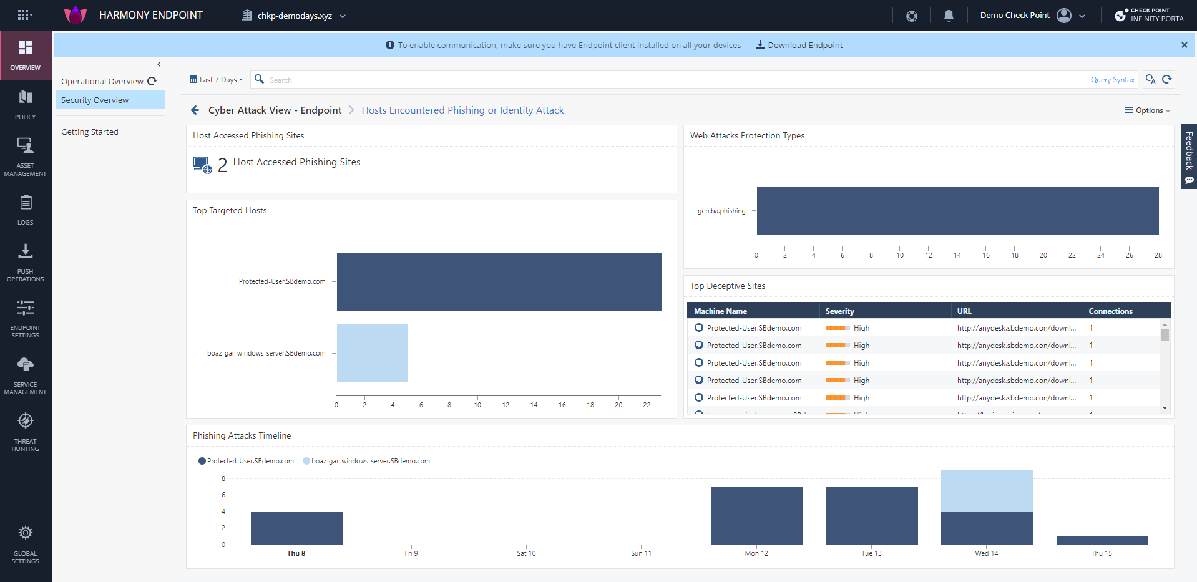Click Hosts Encountered Phishing breadcrumb

[462, 110]
